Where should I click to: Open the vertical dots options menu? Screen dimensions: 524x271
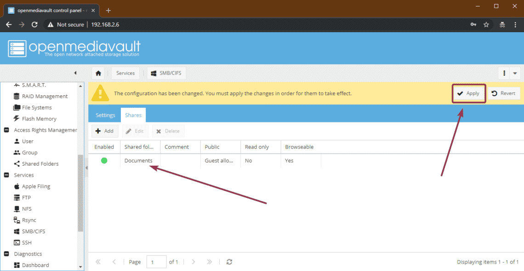[x=504, y=73]
